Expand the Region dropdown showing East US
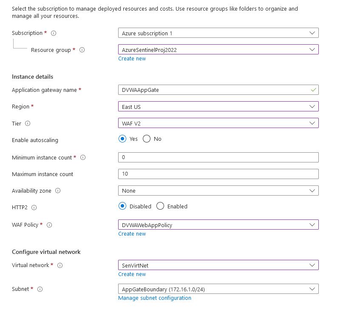This screenshot has width=360, height=313. point(218,106)
